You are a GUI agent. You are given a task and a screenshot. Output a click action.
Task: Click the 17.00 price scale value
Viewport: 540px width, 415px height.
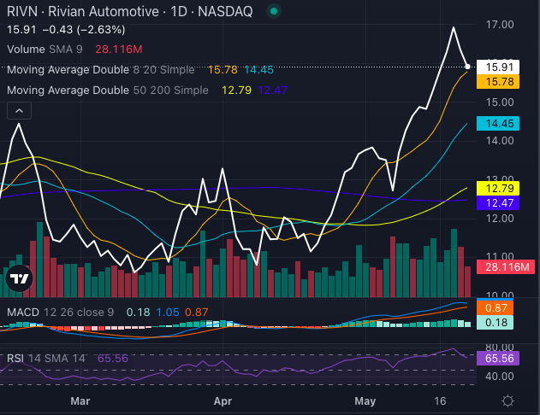tap(500, 25)
